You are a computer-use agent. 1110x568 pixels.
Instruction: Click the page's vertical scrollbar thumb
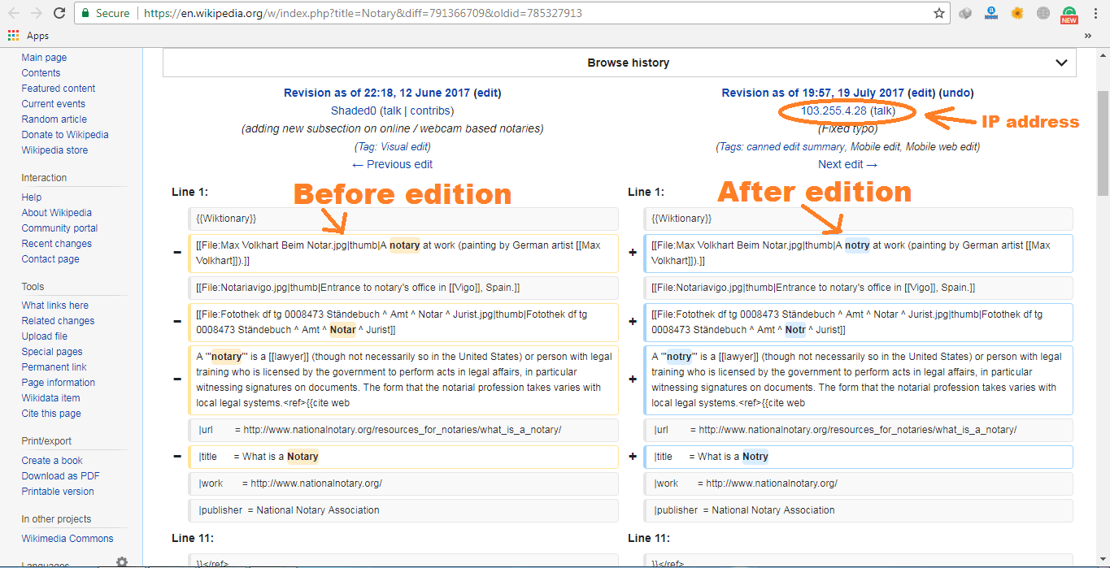coord(1103,122)
